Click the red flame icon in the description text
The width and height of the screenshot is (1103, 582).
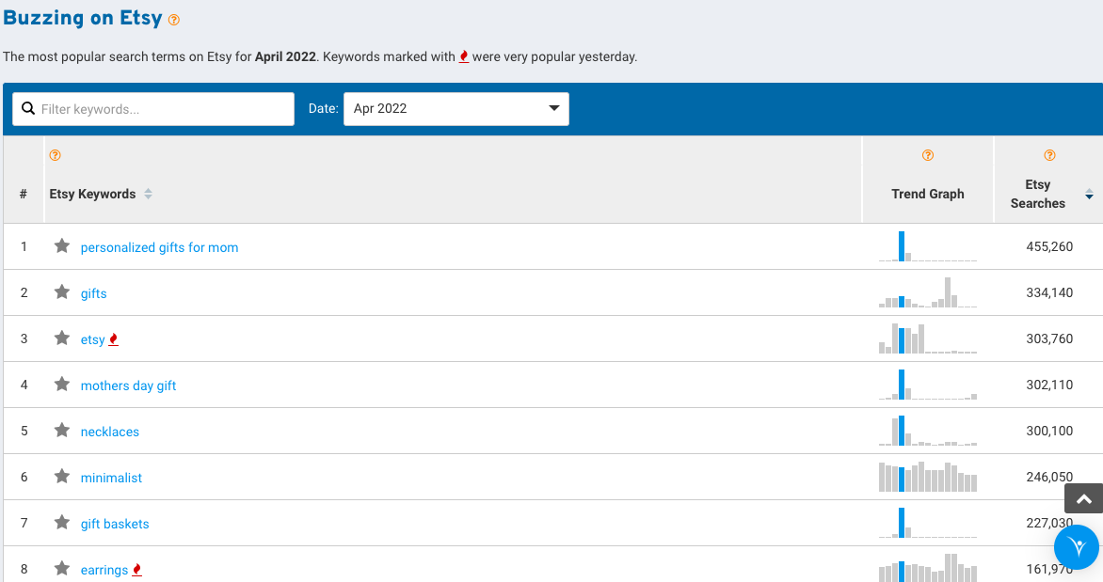click(x=464, y=57)
